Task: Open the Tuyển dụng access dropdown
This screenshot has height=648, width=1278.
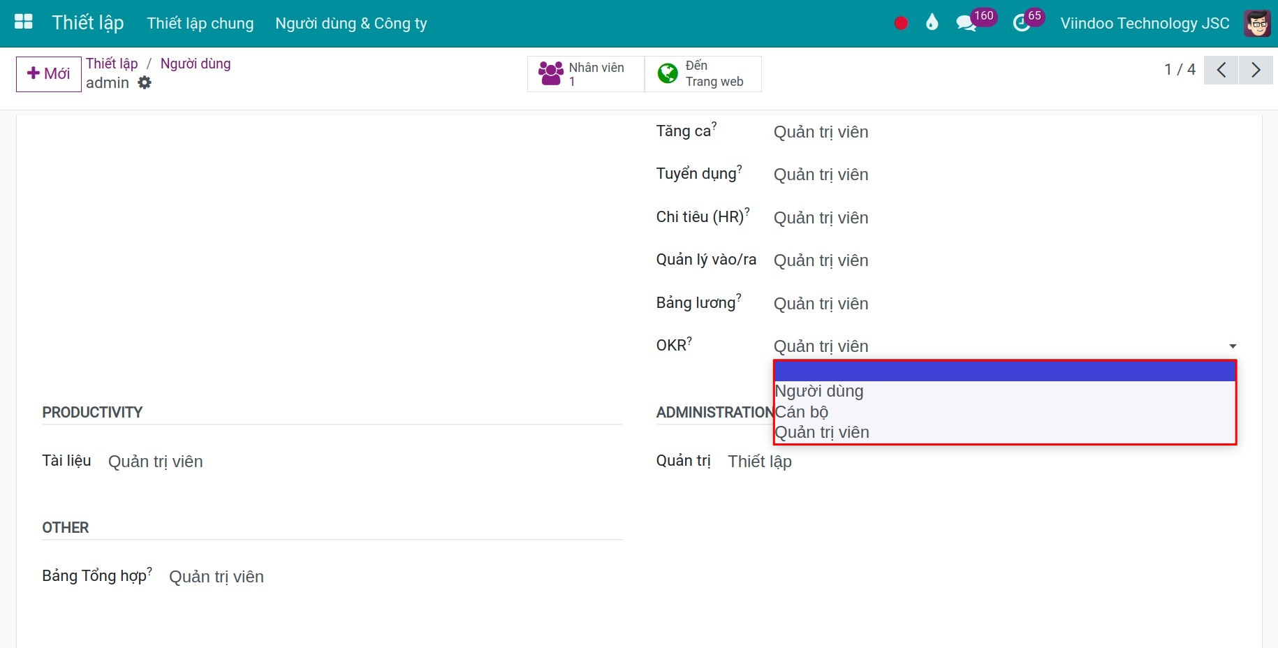Action: pyautogui.click(x=1004, y=175)
